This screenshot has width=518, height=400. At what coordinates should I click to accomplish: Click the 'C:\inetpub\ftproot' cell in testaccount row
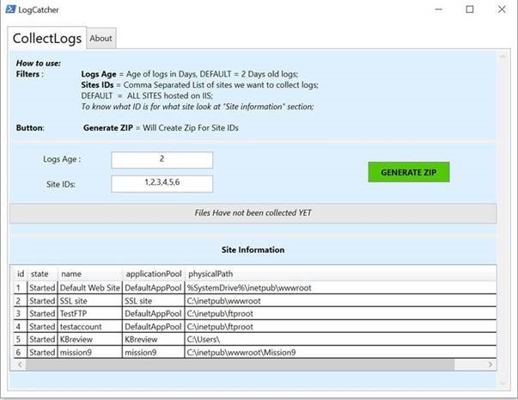coord(340,327)
